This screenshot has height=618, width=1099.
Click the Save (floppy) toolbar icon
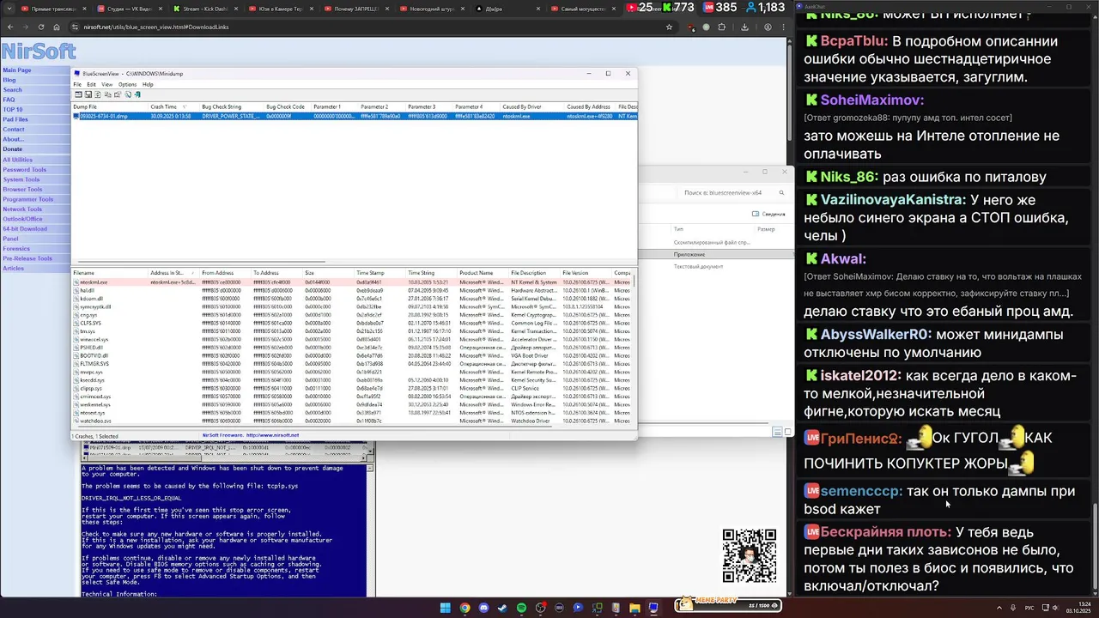click(88, 94)
